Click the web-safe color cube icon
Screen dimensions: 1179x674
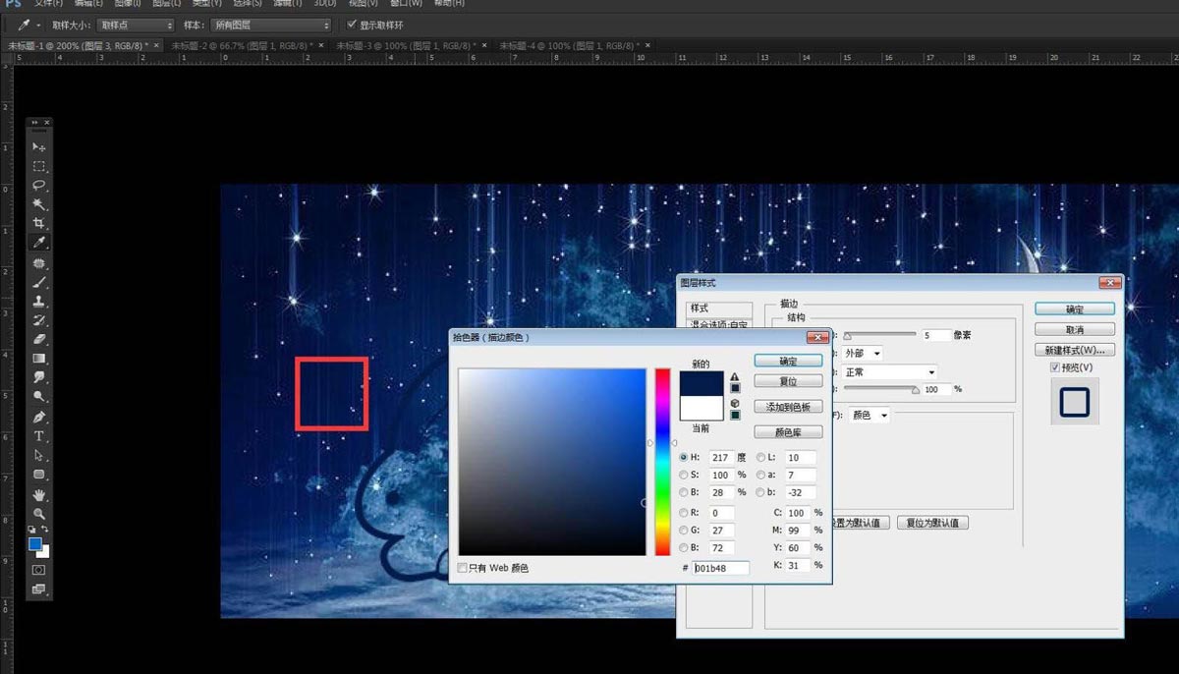pyautogui.click(x=734, y=403)
